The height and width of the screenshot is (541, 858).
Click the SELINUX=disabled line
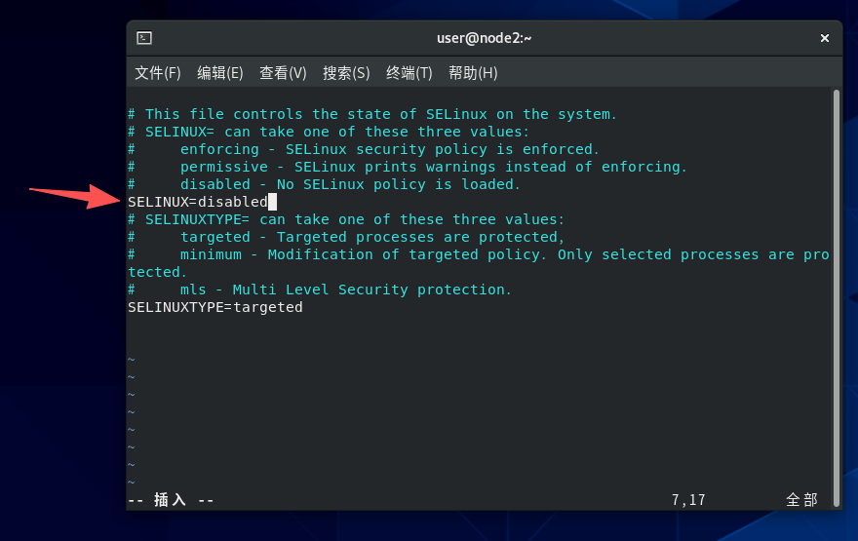point(198,202)
